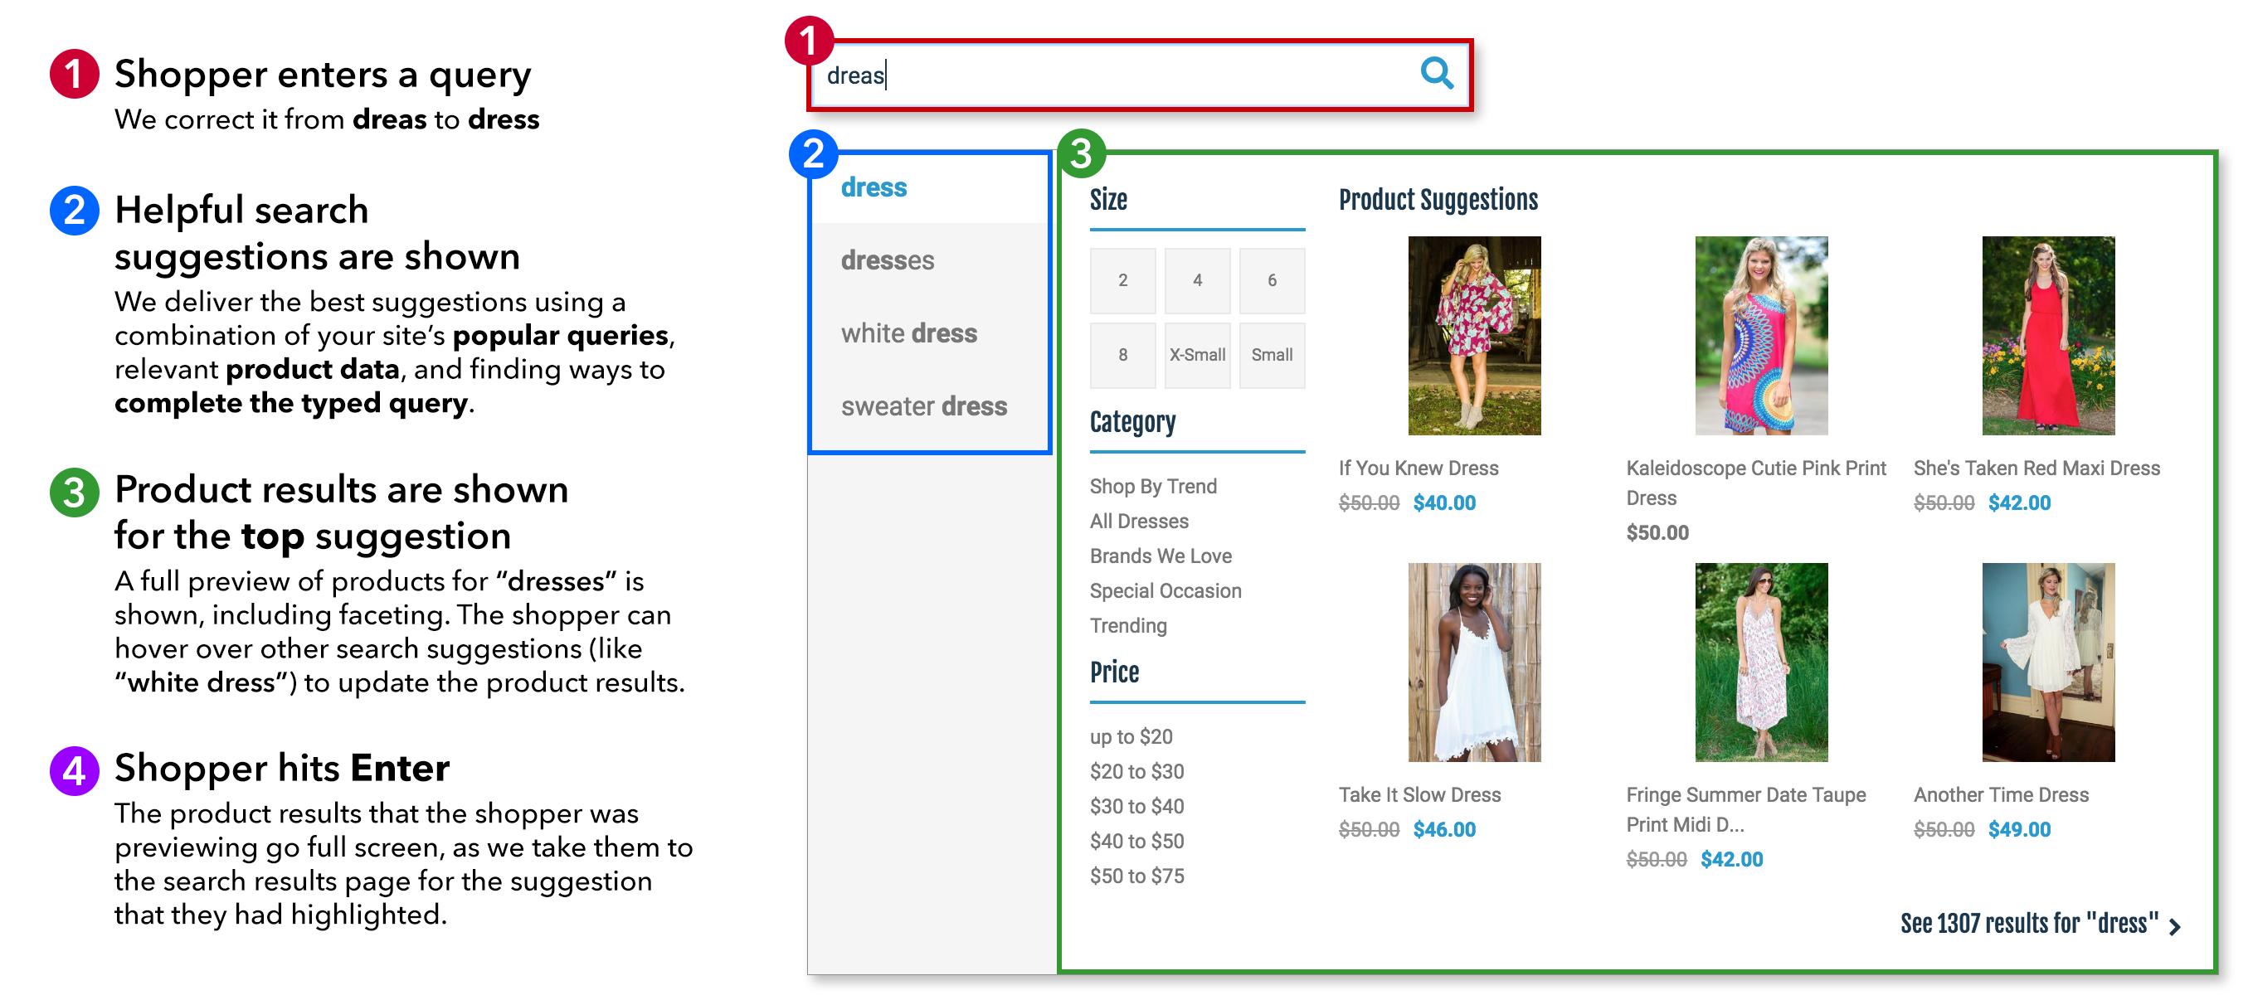Image resolution: width=2253 pixels, height=1000 pixels.
Task: Filter by price $20 to $30
Action: [x=1136, y=772]
